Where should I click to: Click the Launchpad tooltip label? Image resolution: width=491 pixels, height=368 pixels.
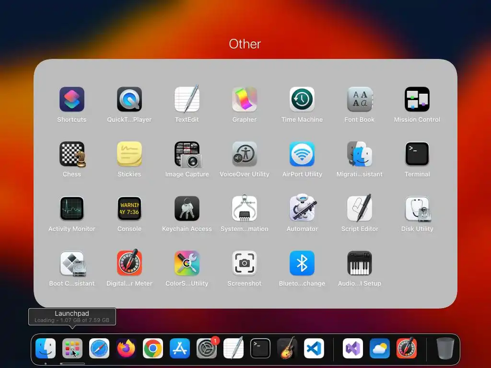click(72, 313)
